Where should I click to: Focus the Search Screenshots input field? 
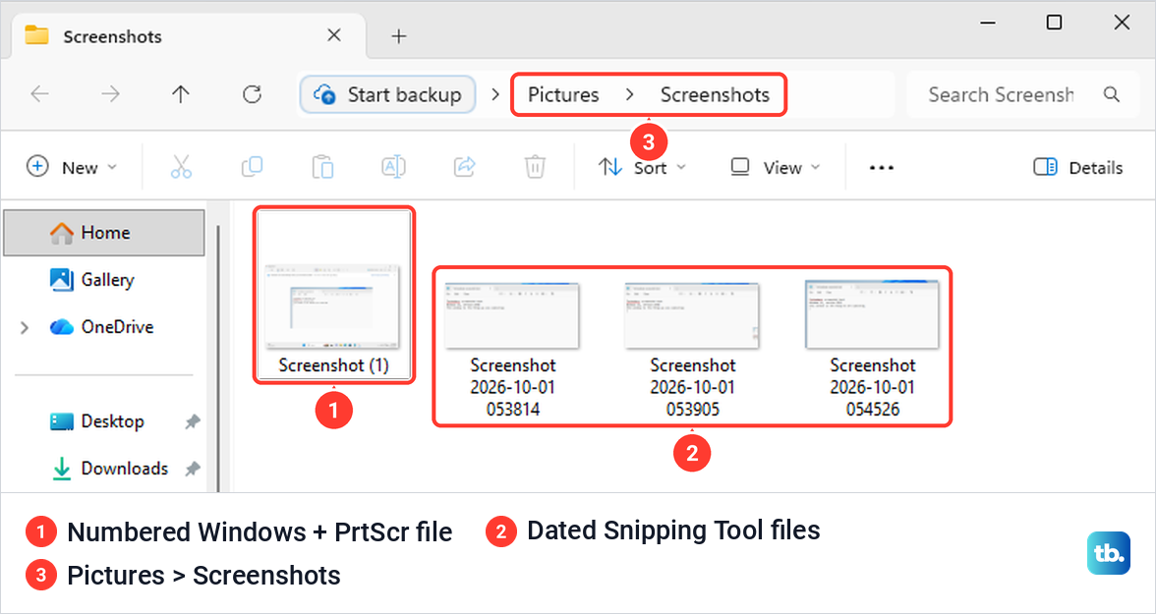pos(1022,94)
